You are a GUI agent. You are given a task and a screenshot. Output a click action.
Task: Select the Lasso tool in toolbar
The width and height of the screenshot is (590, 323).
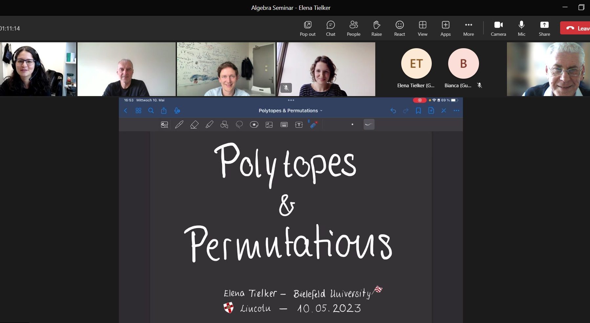pyautogui.click(x=239, y=125)
